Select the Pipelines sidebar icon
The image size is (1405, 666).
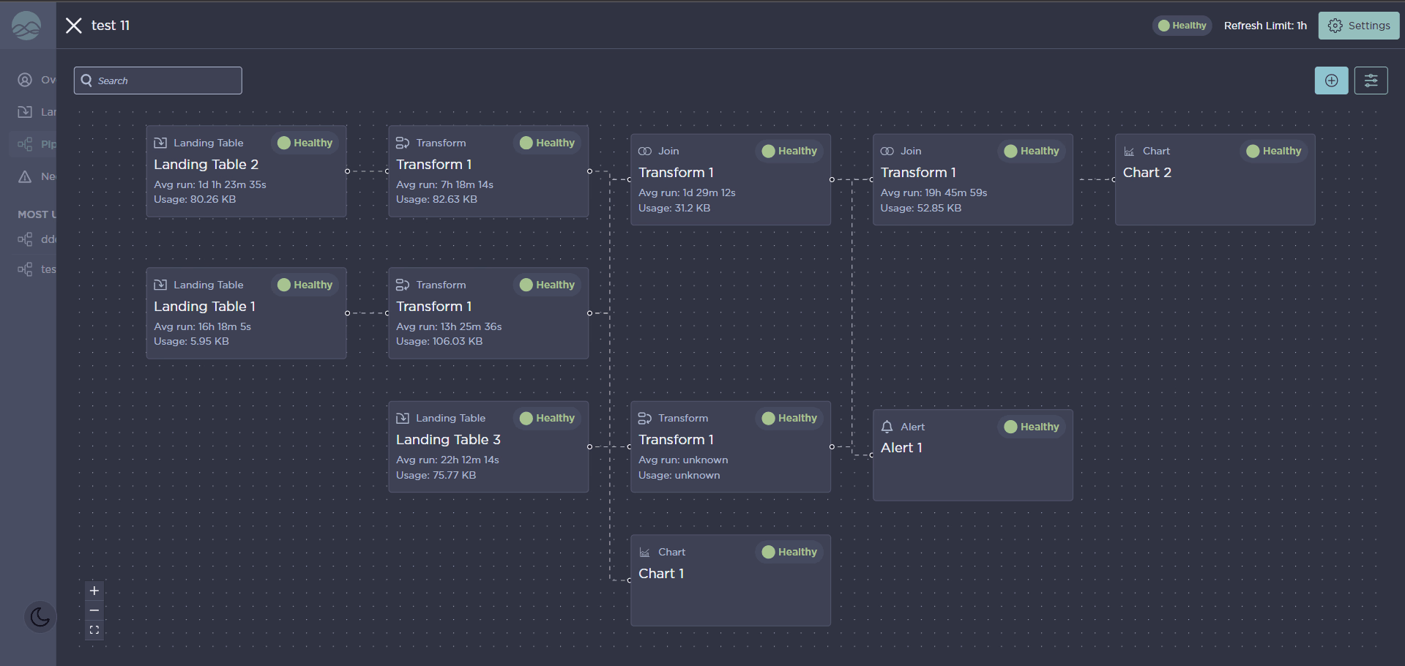[x=26, y=144]
